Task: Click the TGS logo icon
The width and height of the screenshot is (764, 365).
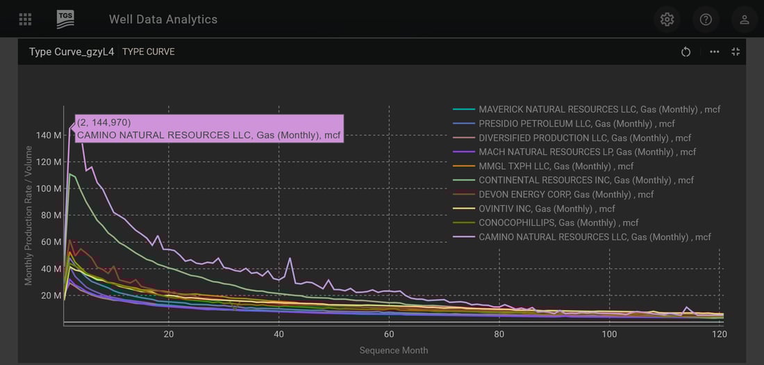Action: (65, 19)
